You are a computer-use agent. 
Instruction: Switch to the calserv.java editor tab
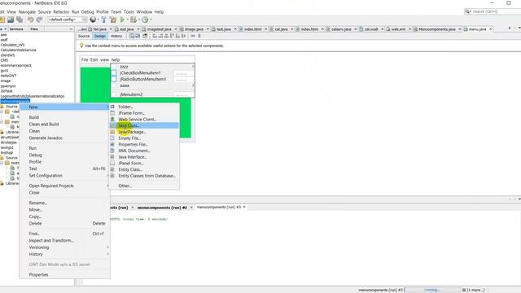pyautogui.click(x=341, y=29)
